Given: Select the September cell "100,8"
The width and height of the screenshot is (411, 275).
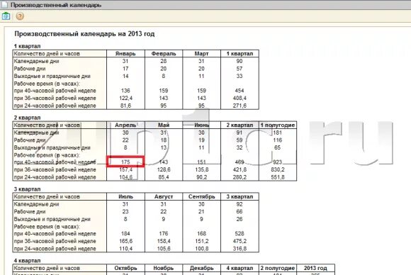Looking at the screenshot, I should (201, 249).
